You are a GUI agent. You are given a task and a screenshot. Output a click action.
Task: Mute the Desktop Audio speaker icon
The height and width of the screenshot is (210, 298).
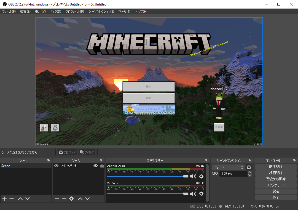click(193, 176)
